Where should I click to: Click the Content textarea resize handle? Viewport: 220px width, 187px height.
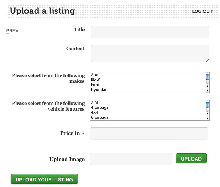pos(208,61)
